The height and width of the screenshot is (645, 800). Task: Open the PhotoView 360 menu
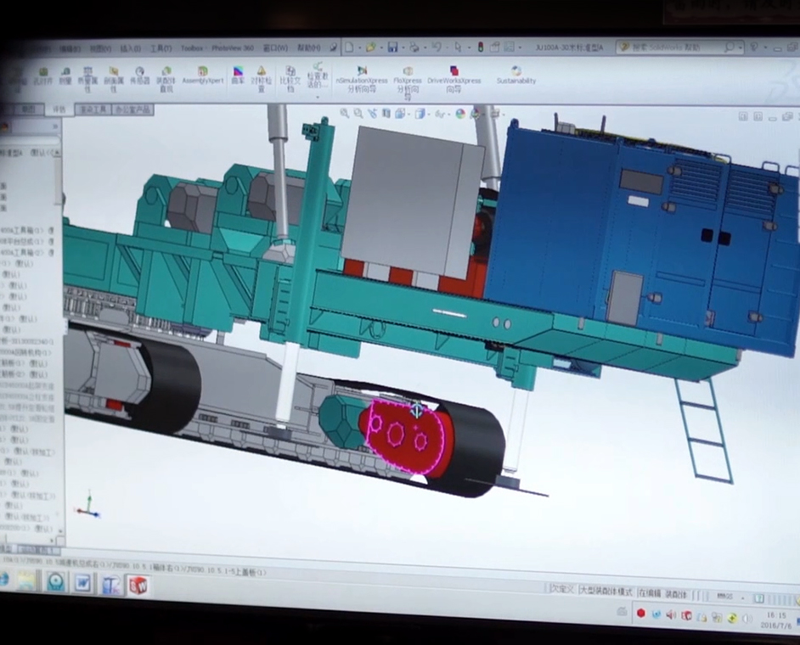232,48
